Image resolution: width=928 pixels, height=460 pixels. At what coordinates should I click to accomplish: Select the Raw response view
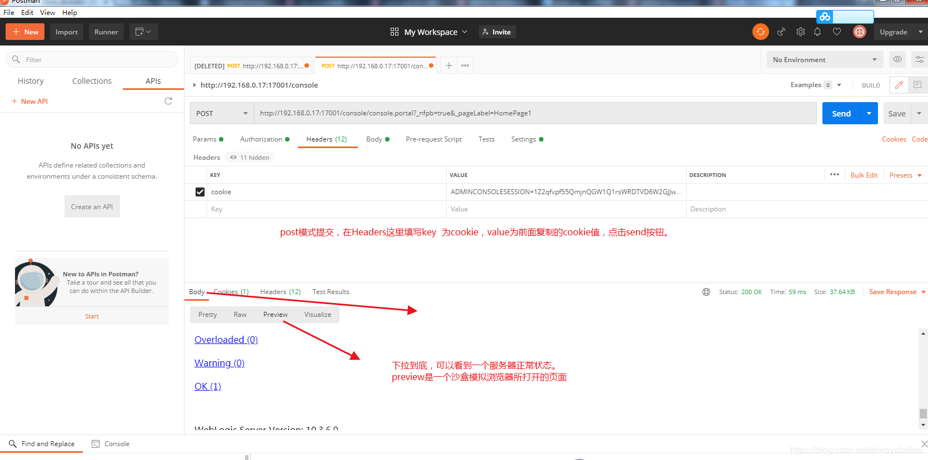tap(240, 315)
